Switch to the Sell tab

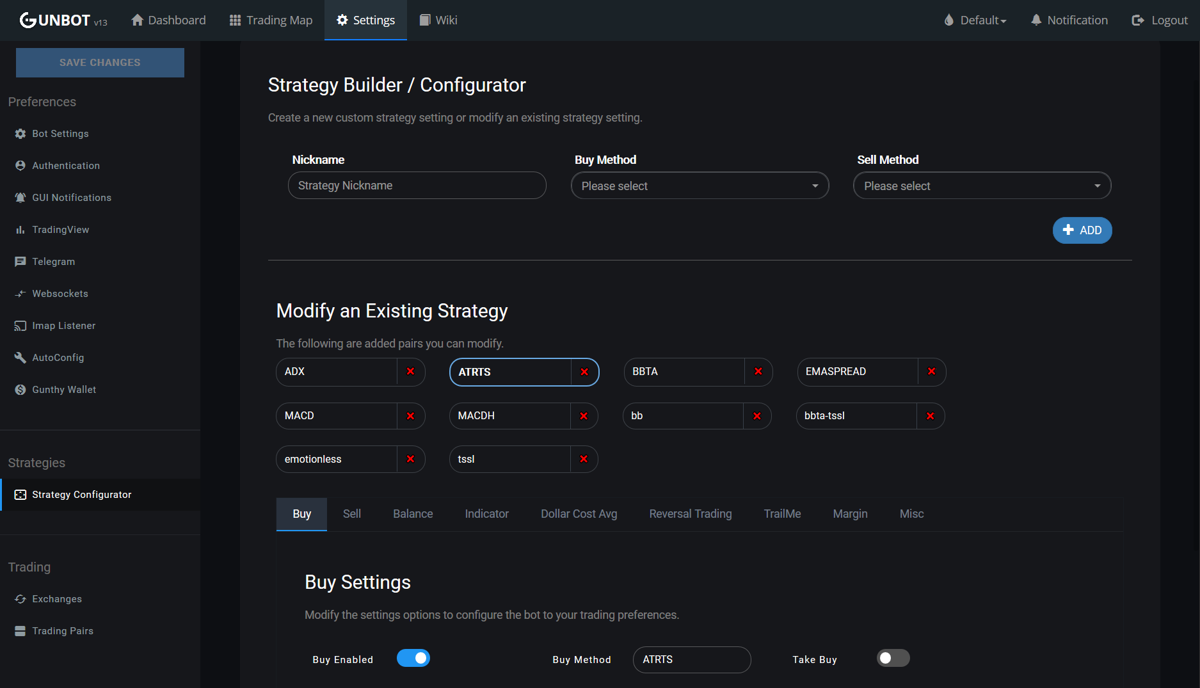[x=352, y=514]
